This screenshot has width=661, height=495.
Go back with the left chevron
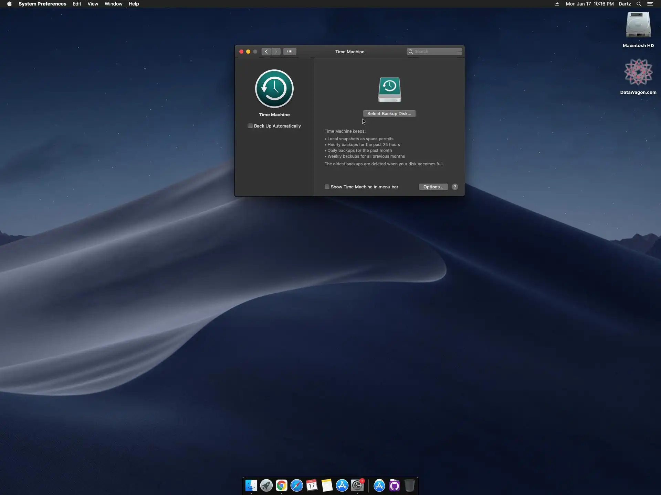click(x=266, y=52)
